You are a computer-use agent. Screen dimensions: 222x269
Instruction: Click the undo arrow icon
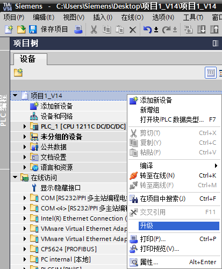pos(148,30)
